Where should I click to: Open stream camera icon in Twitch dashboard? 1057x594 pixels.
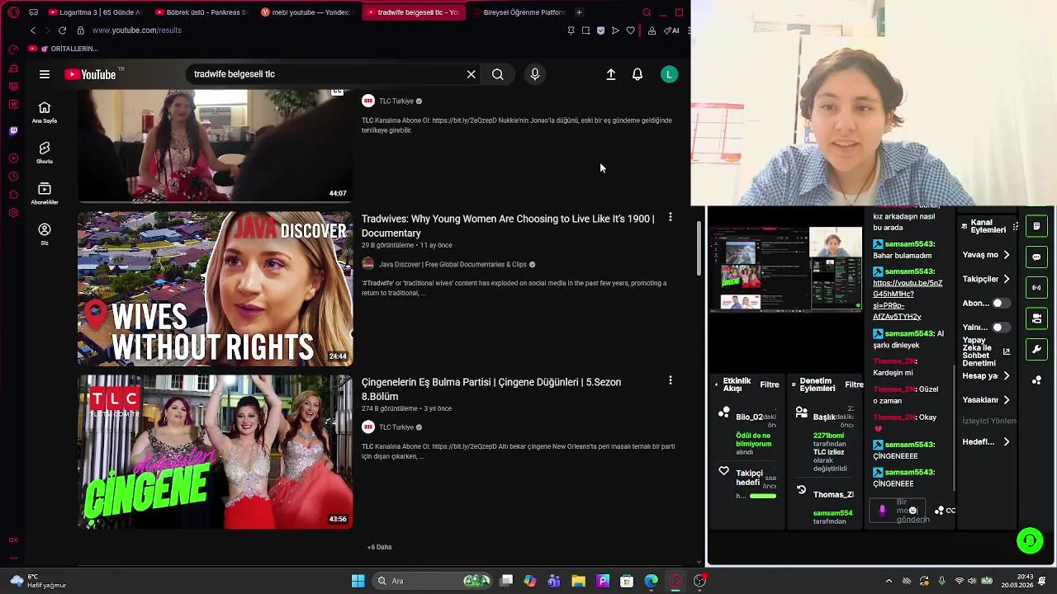(x=1036, y=318)
